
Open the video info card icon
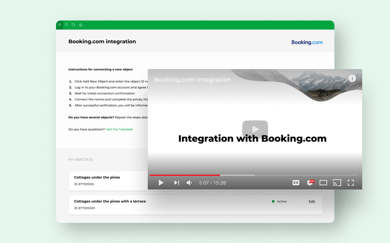[352, 78]
